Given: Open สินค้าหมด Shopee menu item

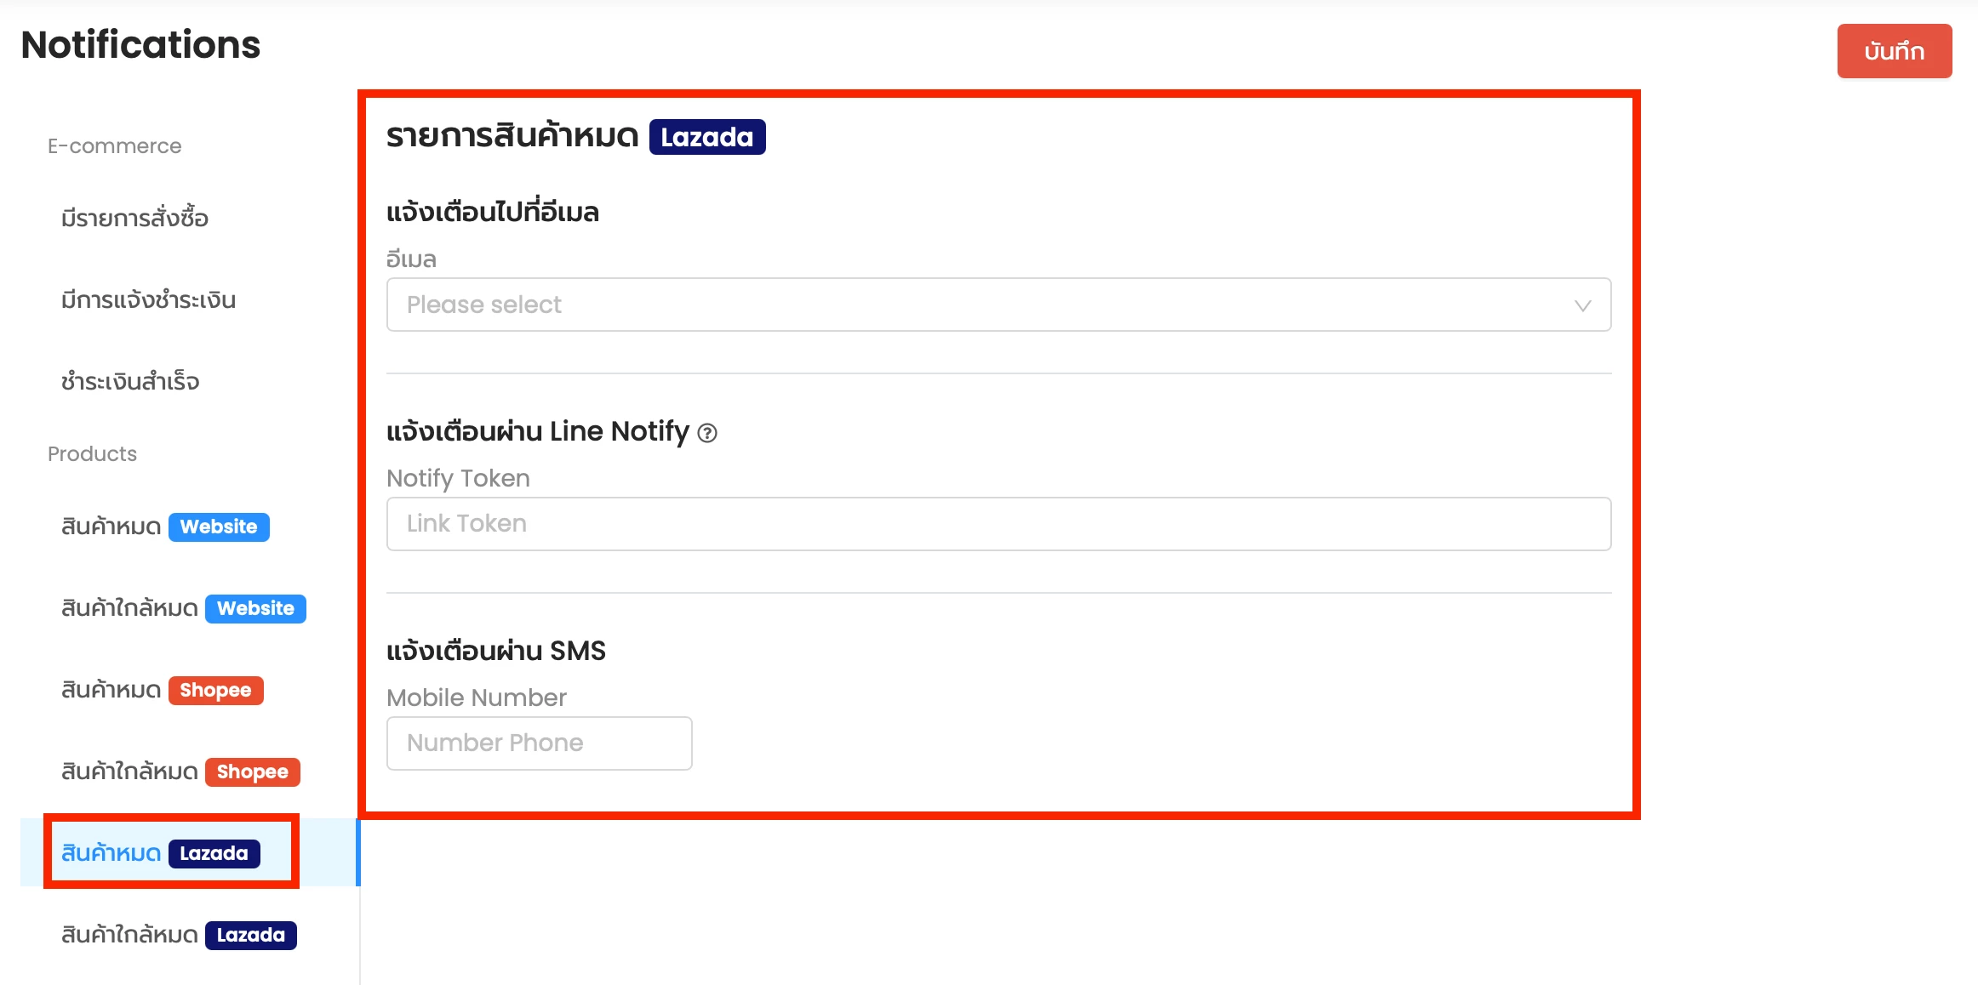Looking at the screenshot, I should tap(162, 690).
